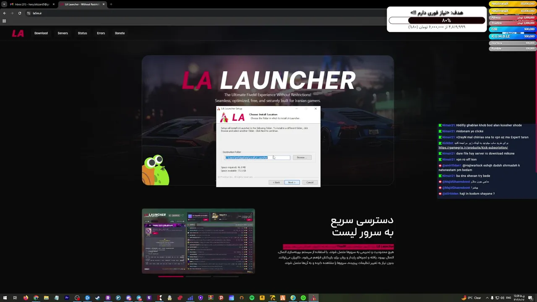Open Spotify from the taskbar
Image resolution: width=537 pixels, height=302 pixels.
click(252, 298)
